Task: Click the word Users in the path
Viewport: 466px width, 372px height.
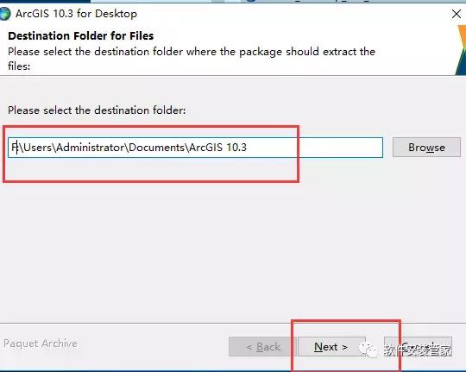Action: pos(38,148)
